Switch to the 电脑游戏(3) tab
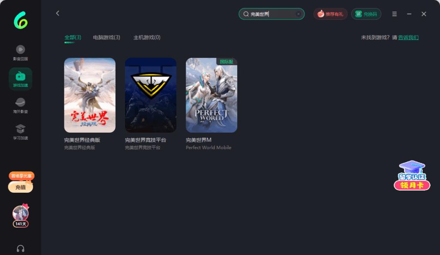 tap(107, 37)
